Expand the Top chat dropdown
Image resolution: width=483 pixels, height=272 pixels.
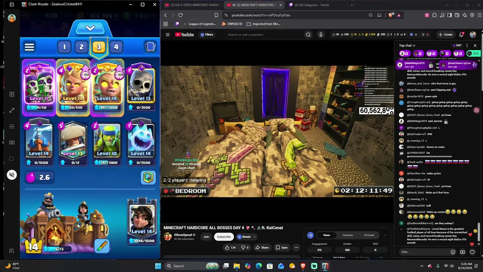[x=407, y=46]
